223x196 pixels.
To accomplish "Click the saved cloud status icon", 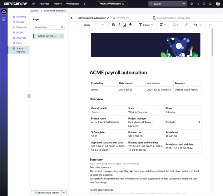I will click(x=114, y=18).
